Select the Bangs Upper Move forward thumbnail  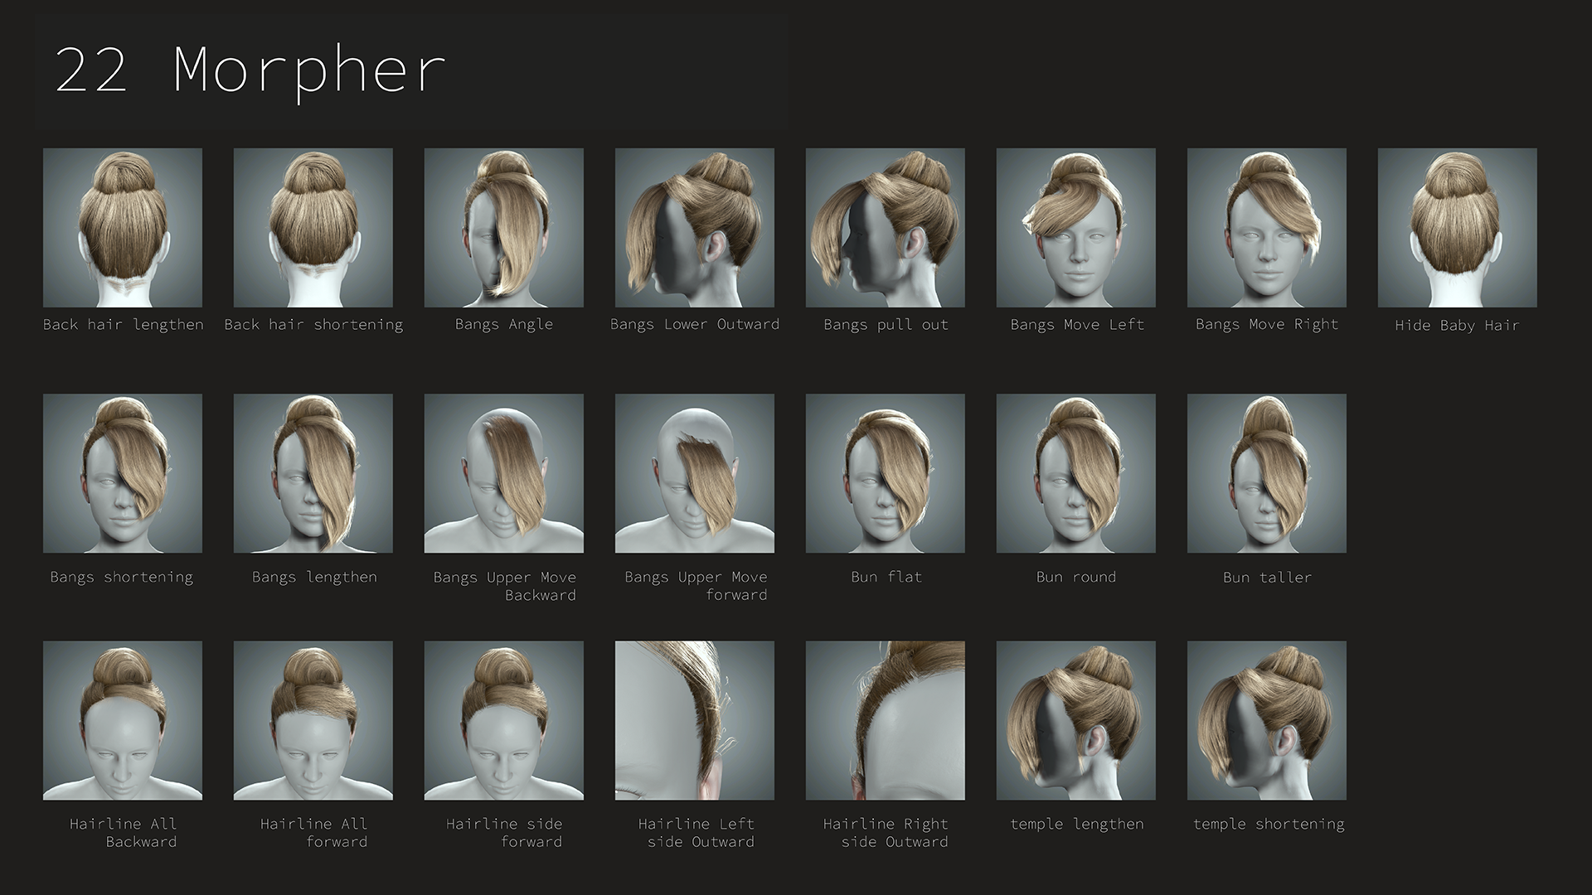click(695, 473)
